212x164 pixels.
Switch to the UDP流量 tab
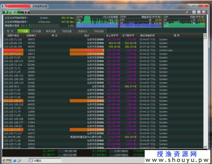(x=36, y=31)
